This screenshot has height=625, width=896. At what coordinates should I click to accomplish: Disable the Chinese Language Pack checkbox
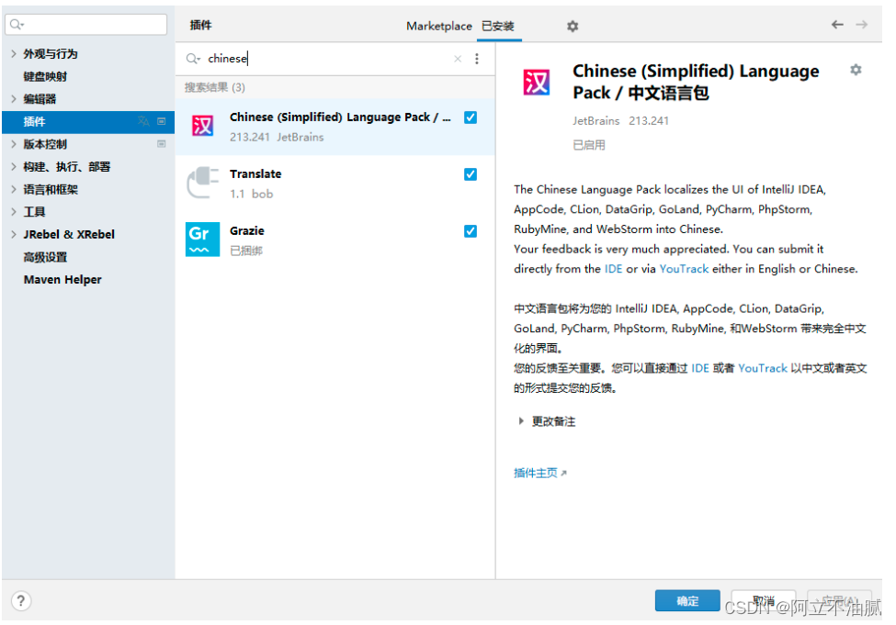(471, 117)
